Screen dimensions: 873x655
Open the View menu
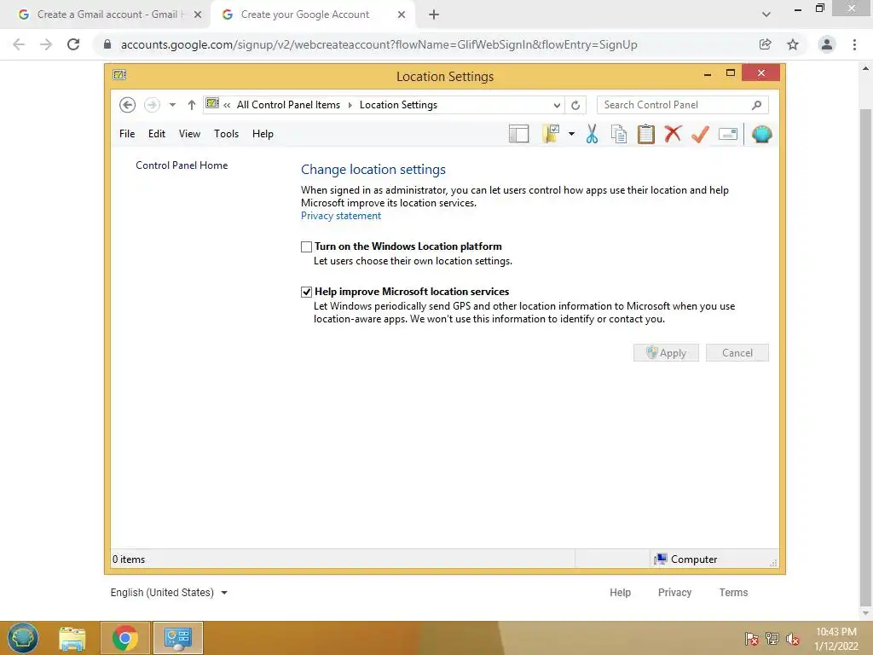tap(189, 134)
